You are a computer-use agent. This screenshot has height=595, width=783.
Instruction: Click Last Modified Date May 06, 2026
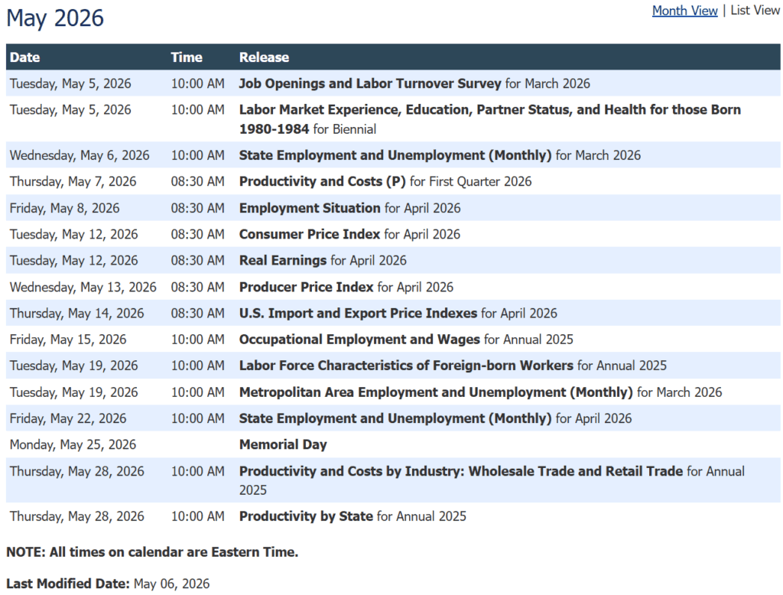point(108,584)
